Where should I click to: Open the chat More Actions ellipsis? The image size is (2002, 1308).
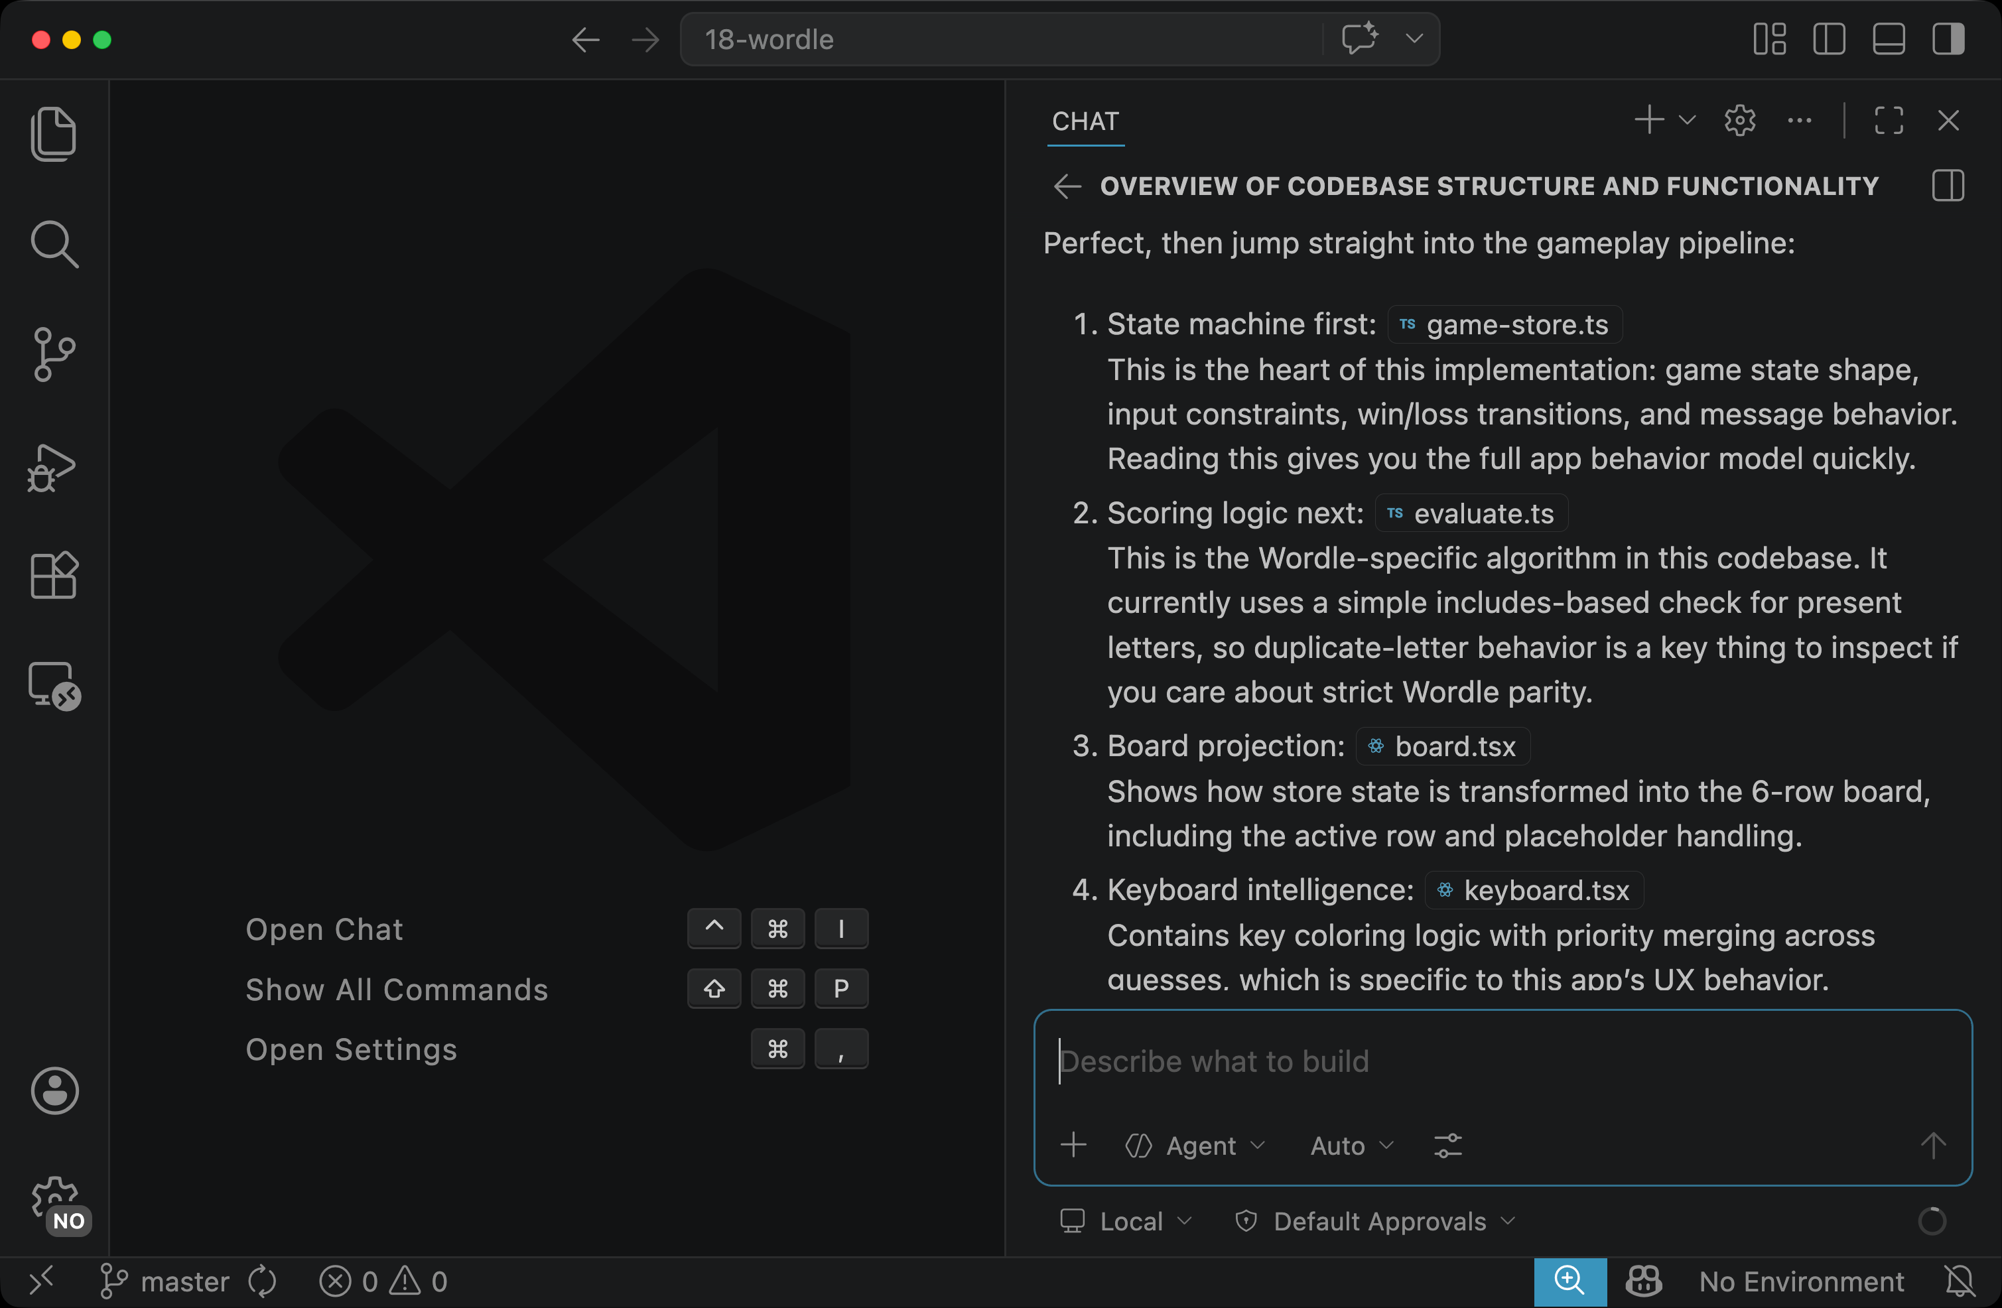click(1799, 120)
